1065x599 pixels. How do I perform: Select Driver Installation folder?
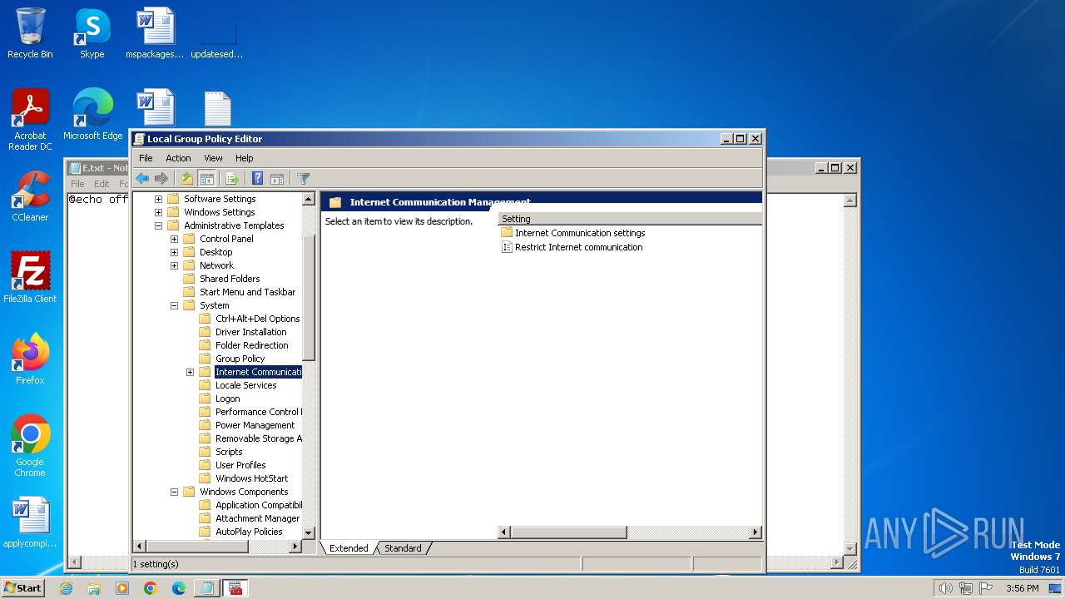(x=250, y=332)
